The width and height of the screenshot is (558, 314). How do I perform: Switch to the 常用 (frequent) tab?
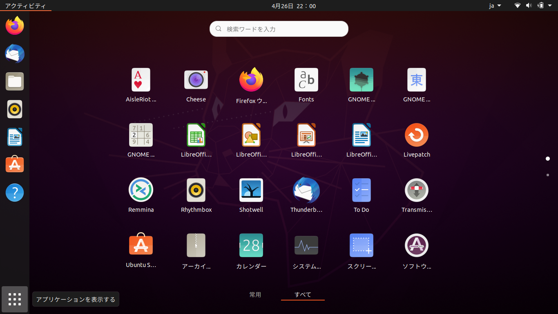[x=255, y=294]
